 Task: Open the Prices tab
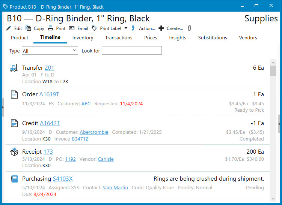coord(151,38)
